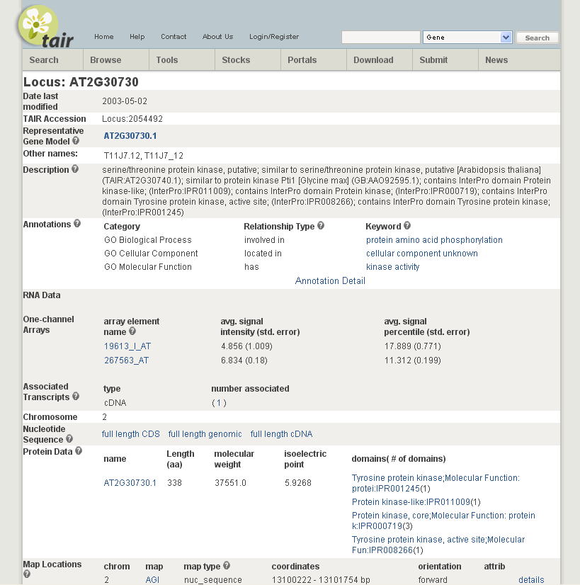The image size is (580, 585).
Task: Open array element 267563_AT link
Action: click(x=127, y=360)
